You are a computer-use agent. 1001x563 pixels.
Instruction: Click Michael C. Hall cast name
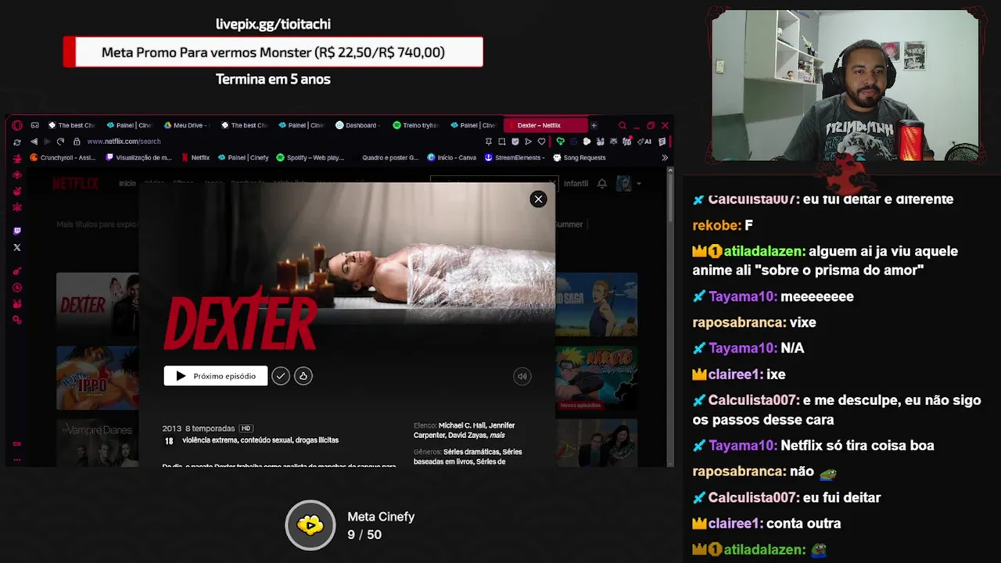click(461, 425)
